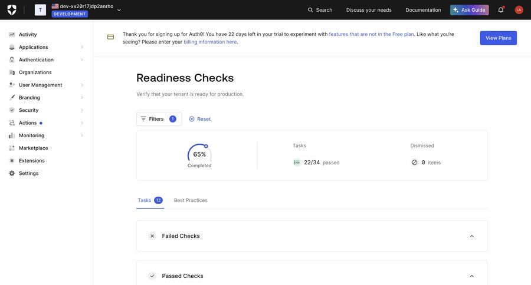Expand the Applications sidebar chevron
531x285 pixels.
click(x=82, y=47)
